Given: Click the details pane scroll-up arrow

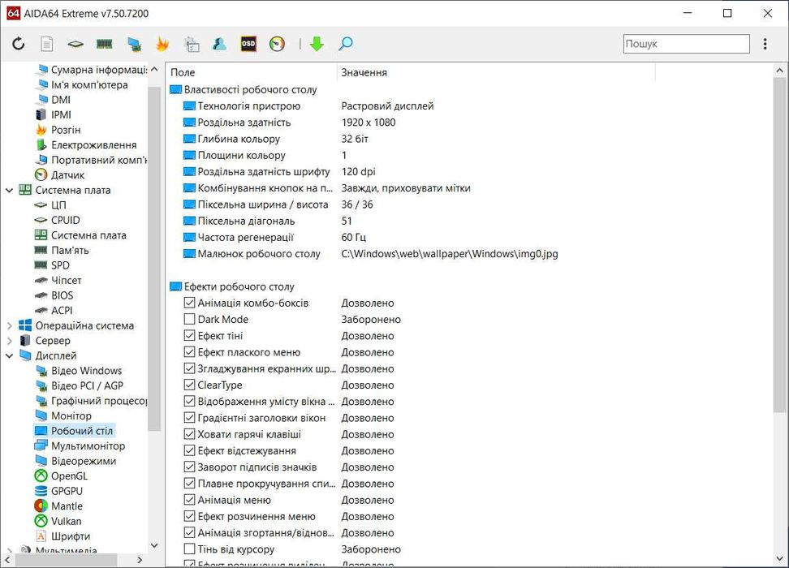Looking at the screenshot, I should (780, 71).
